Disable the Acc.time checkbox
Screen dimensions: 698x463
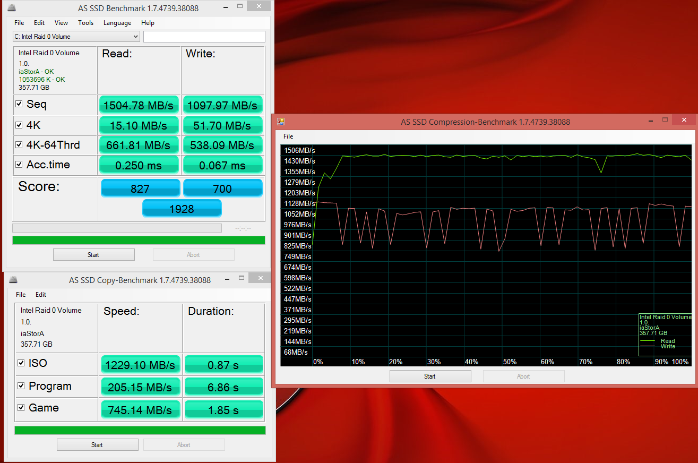point(20,165)
